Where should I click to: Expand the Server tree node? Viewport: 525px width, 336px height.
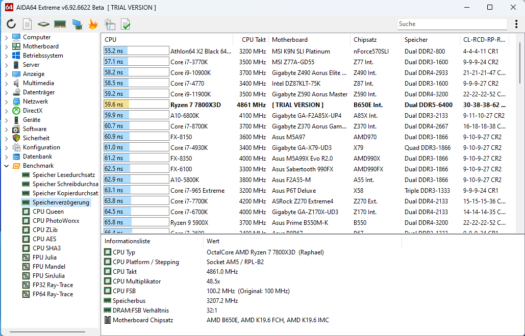(6, 65)
